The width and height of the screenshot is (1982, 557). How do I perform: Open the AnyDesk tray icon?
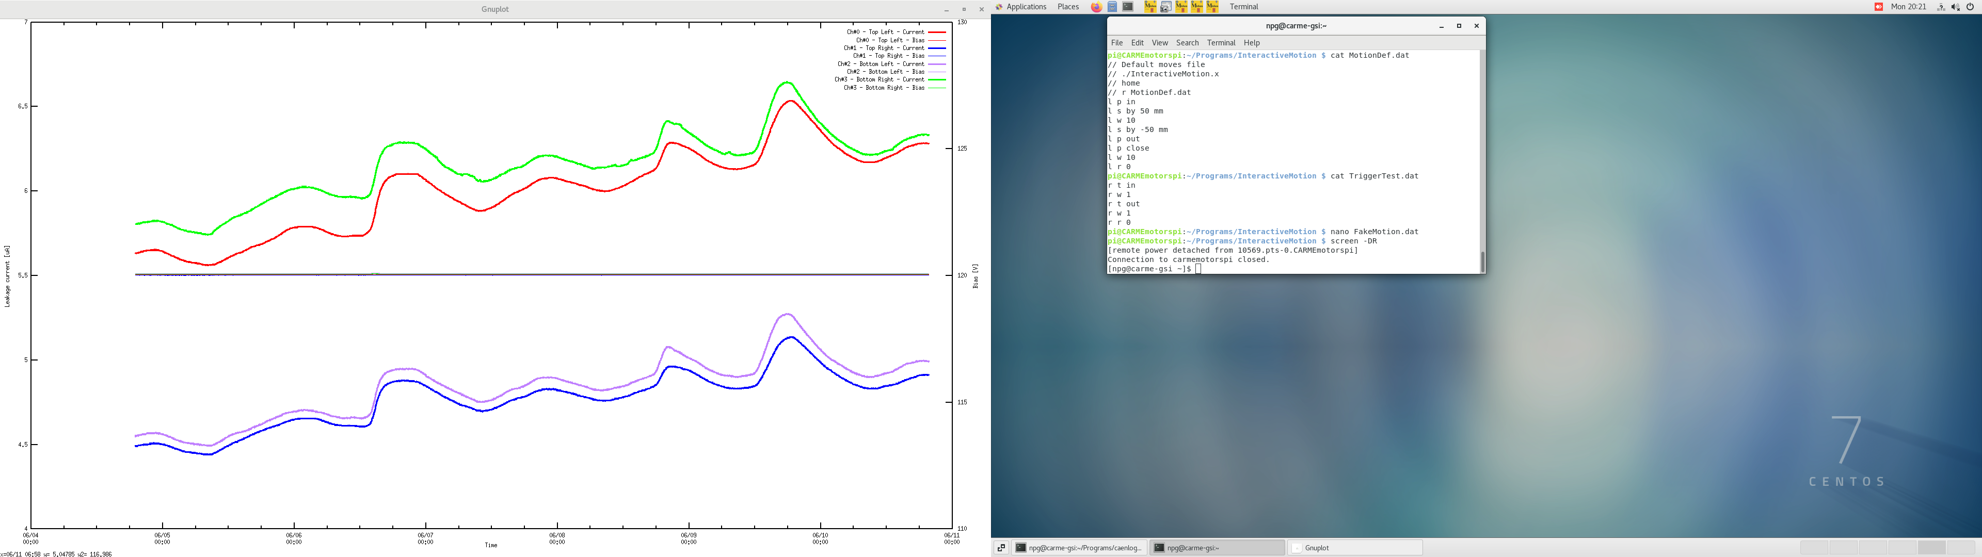(x=1878, y=7)
